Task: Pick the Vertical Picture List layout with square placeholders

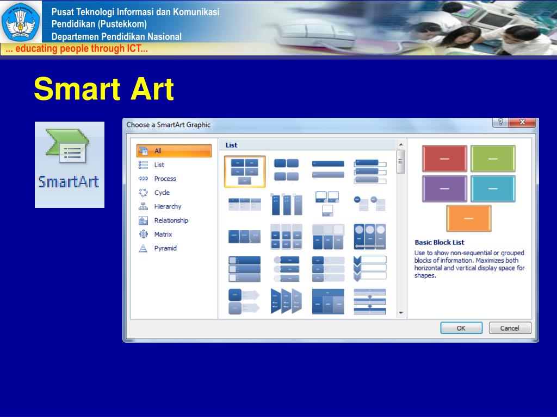Action: click(245, 269)
